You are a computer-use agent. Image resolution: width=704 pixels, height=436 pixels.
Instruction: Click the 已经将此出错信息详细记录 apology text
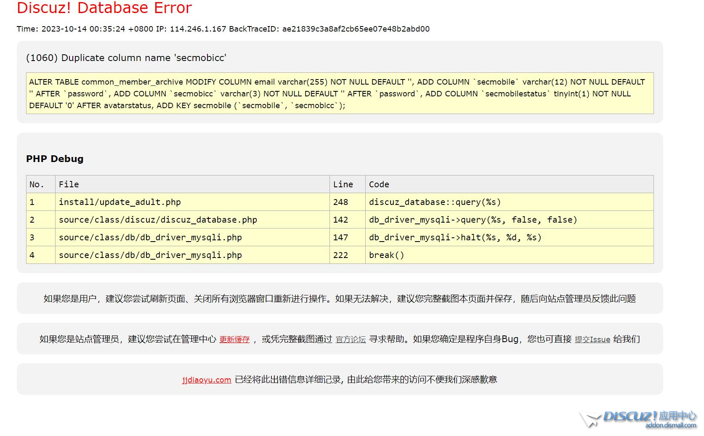coord(366,380)
